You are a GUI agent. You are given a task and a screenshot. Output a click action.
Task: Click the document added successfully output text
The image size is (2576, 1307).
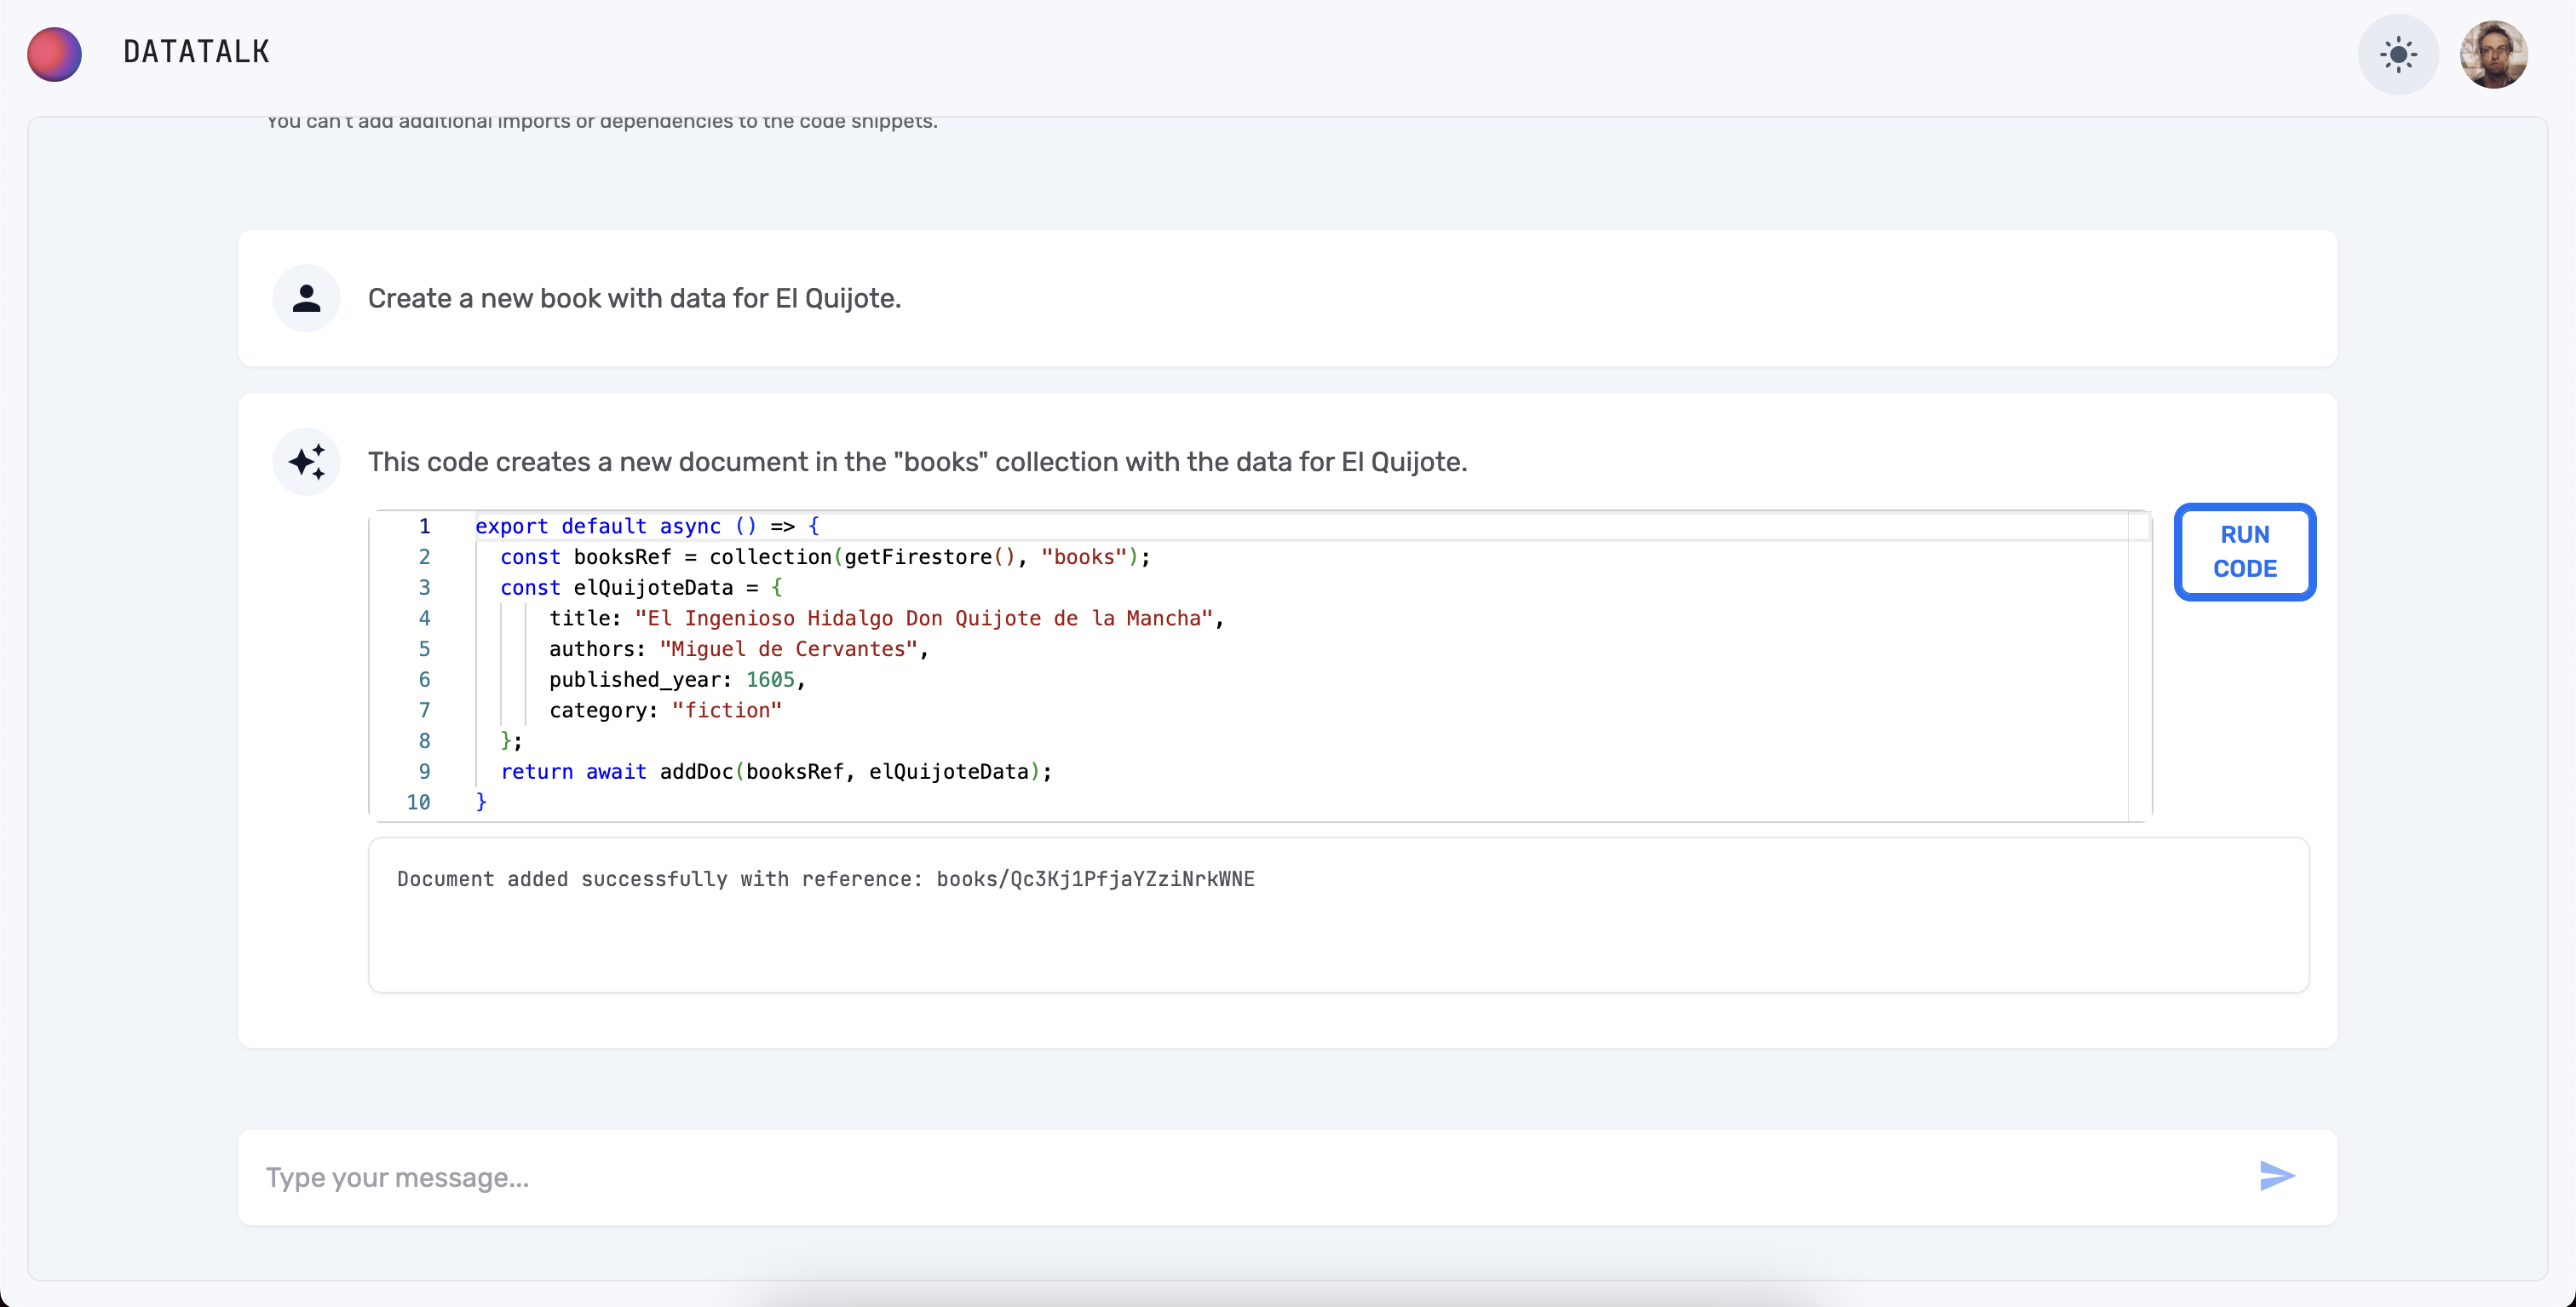(x=825, y=879)
